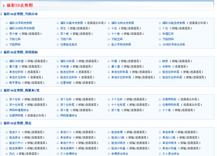Open the 组选质合 link
Image resolution: width=217 pixels, height=156 pixels.
click(x=15, y=138)
